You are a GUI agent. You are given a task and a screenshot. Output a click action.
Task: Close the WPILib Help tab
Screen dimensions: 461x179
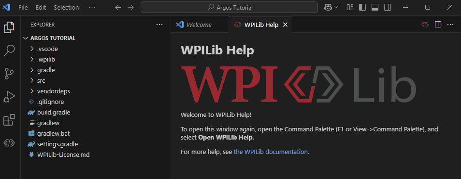[285, 25]
